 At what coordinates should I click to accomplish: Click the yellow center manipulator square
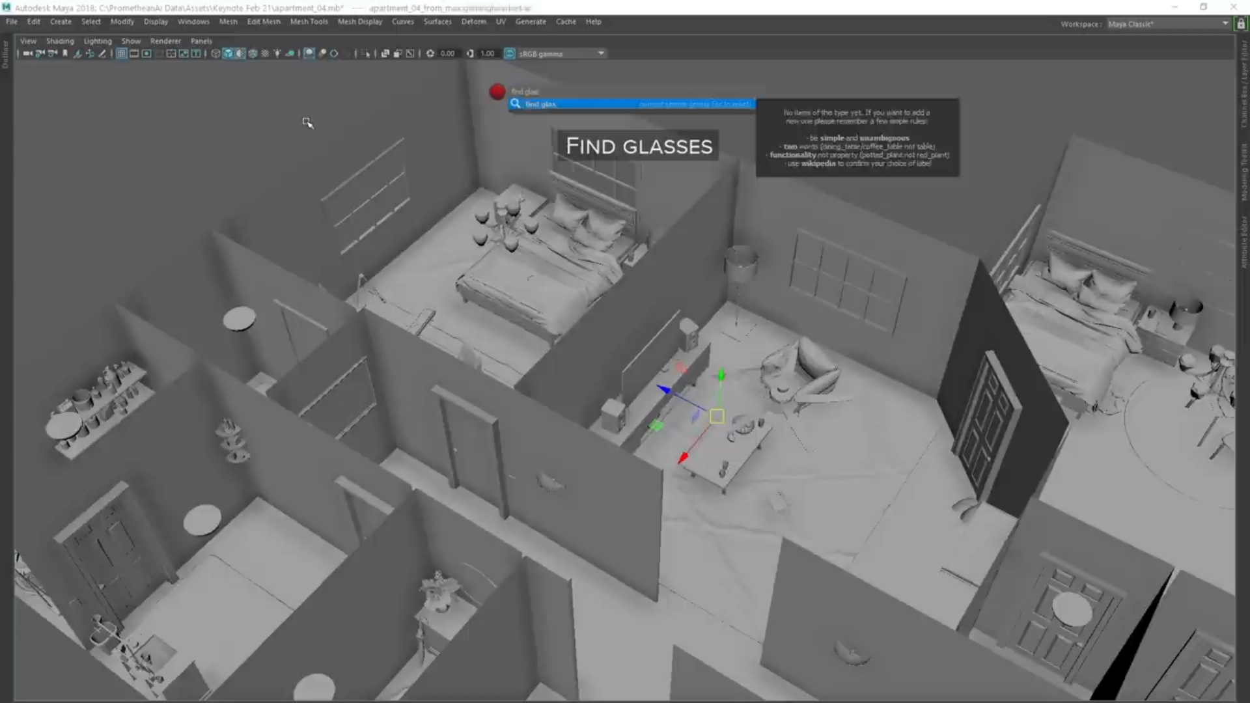pyautogui.click(x=717, y=416)
